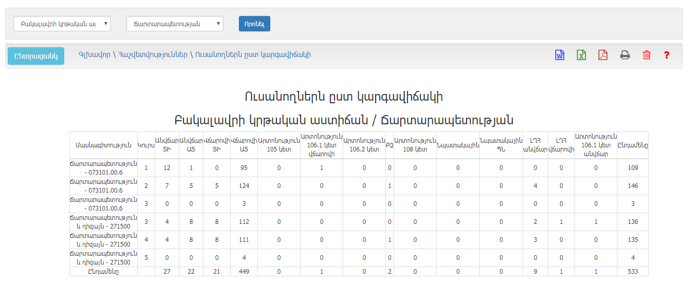The image size is (690, 284).
Task: Navigate to Հաշվետվություններ breadcrumb link
Action: pos(153,54)
